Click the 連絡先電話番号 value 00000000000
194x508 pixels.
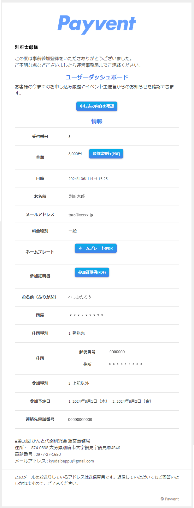click(80, 419)
